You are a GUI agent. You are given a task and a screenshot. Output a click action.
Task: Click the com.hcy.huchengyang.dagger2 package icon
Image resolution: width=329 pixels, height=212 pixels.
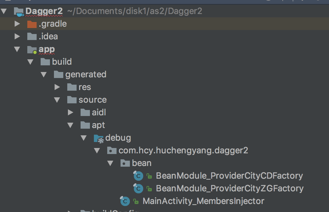[112, 151]
